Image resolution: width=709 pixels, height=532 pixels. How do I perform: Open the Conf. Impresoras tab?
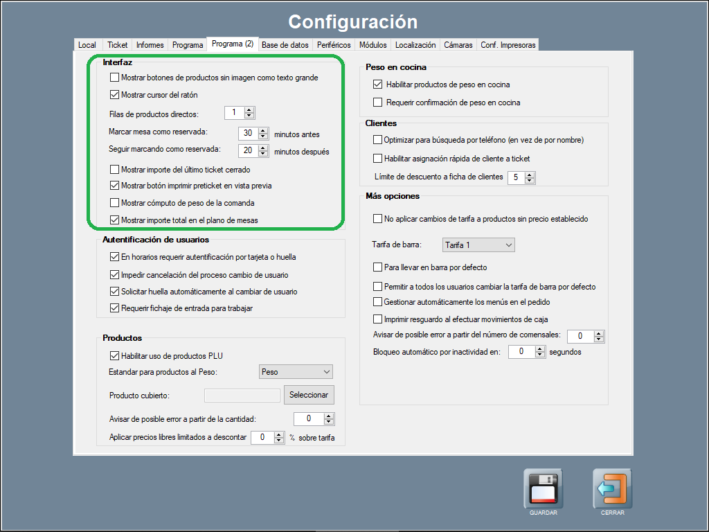(508, 45)
